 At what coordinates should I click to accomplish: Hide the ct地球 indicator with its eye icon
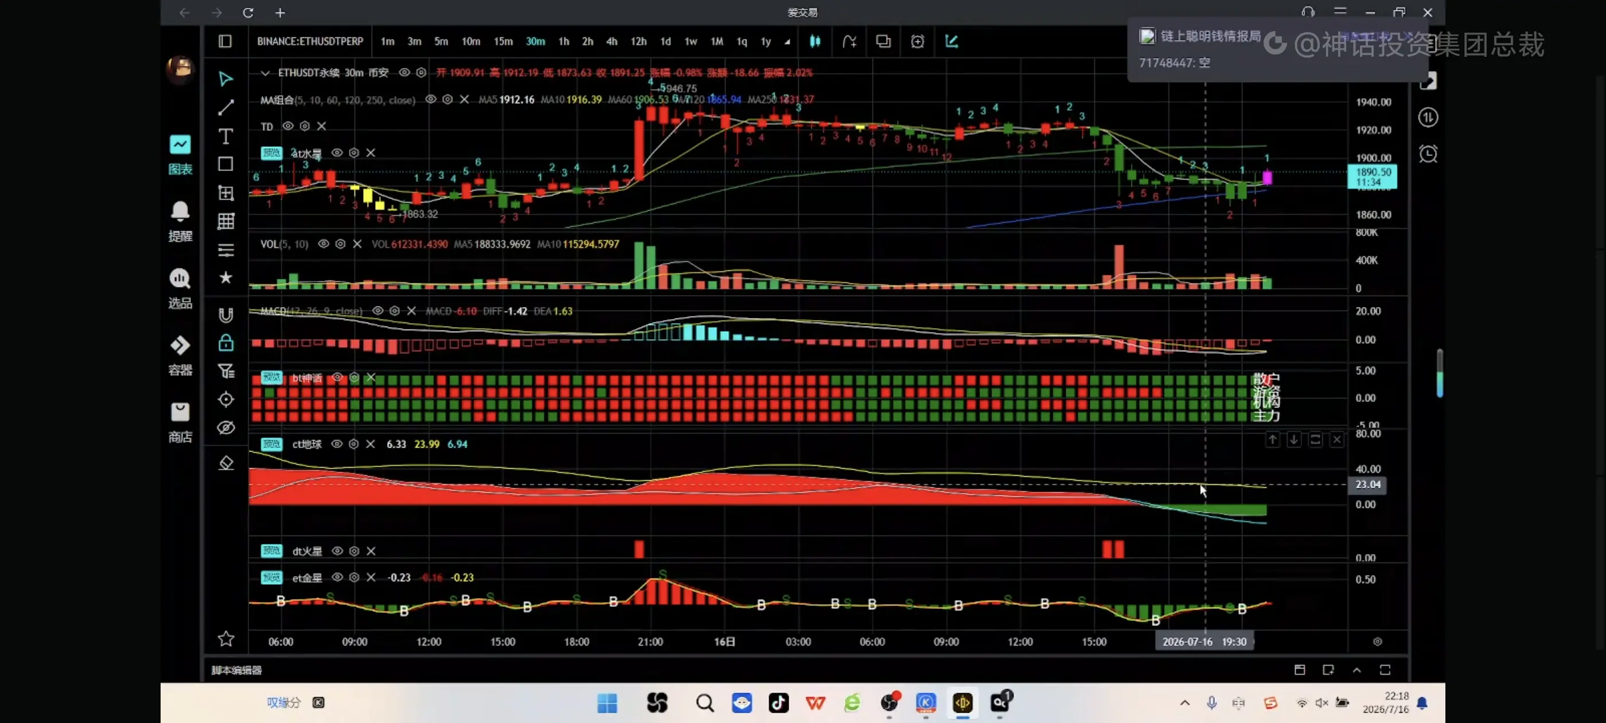click(x=337, y=444)
